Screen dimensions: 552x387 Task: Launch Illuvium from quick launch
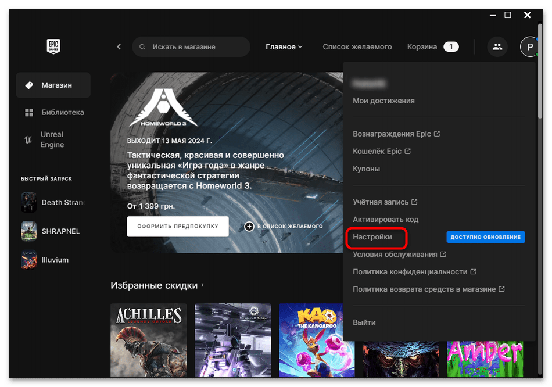click(x=53, y=260)
